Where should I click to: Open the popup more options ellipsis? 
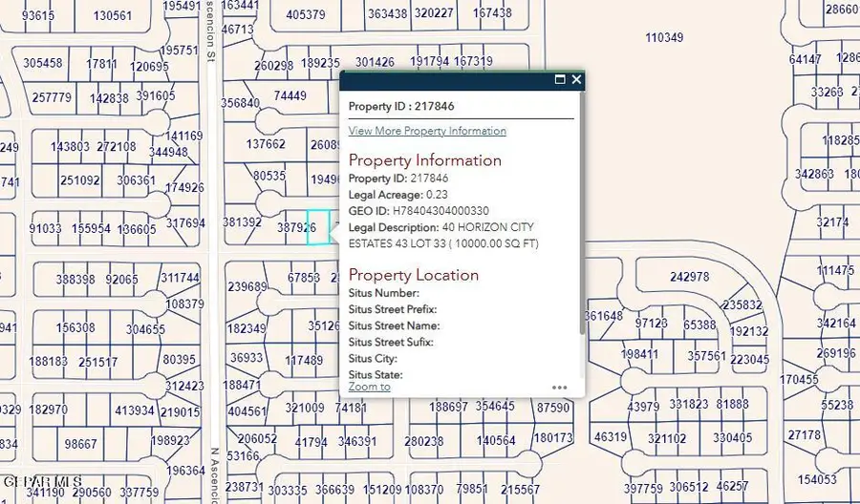coord(559,388)
